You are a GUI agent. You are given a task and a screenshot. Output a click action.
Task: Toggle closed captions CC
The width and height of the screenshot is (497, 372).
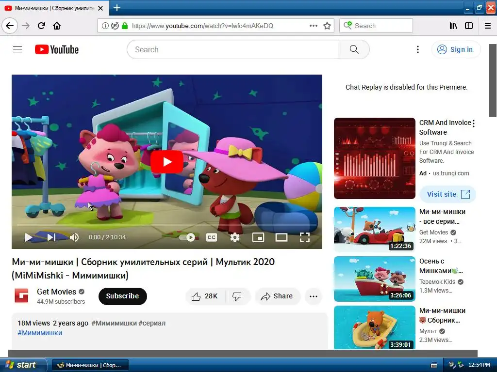tap(212, 237)
